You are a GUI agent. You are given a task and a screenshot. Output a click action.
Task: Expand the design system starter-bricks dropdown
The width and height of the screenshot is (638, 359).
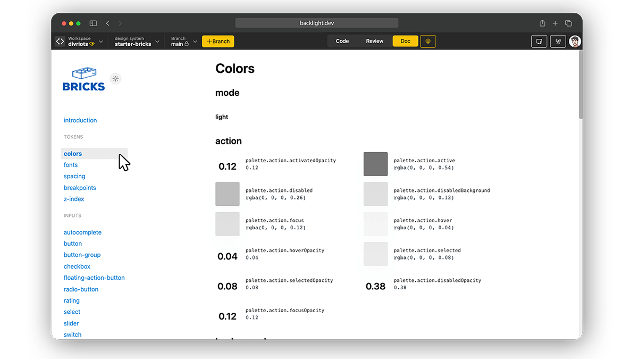tap(137, 41)
